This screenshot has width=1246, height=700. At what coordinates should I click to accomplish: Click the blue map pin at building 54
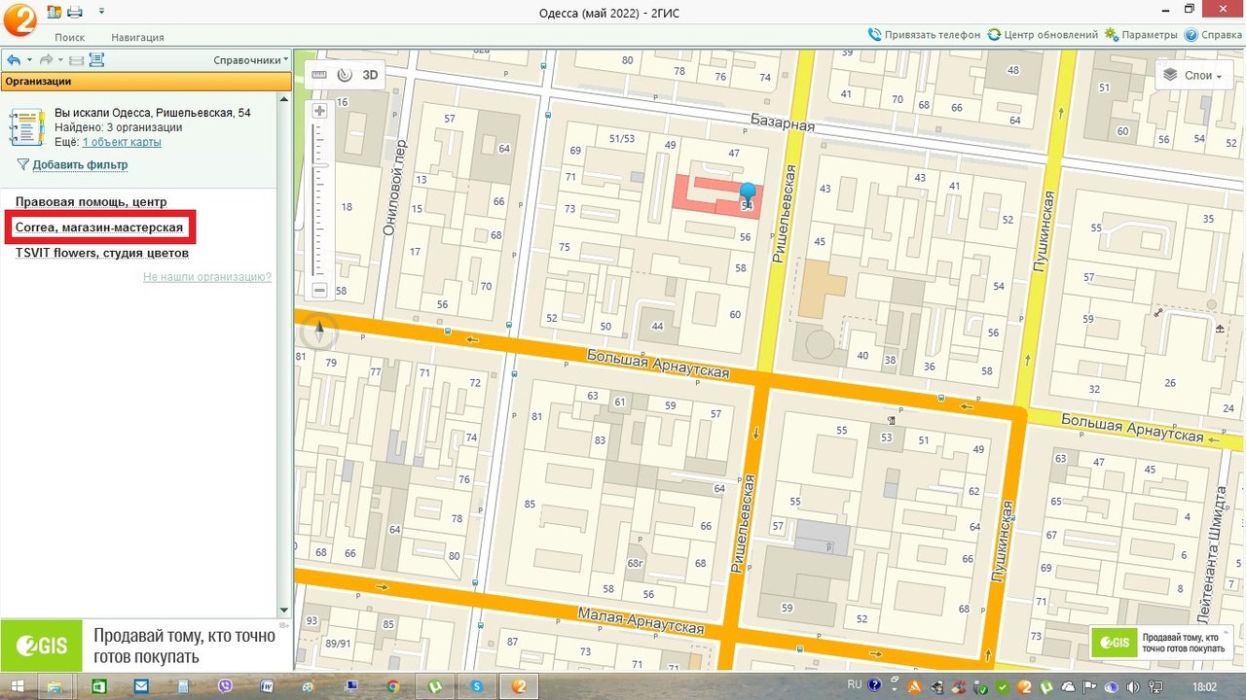coord(747,192)
